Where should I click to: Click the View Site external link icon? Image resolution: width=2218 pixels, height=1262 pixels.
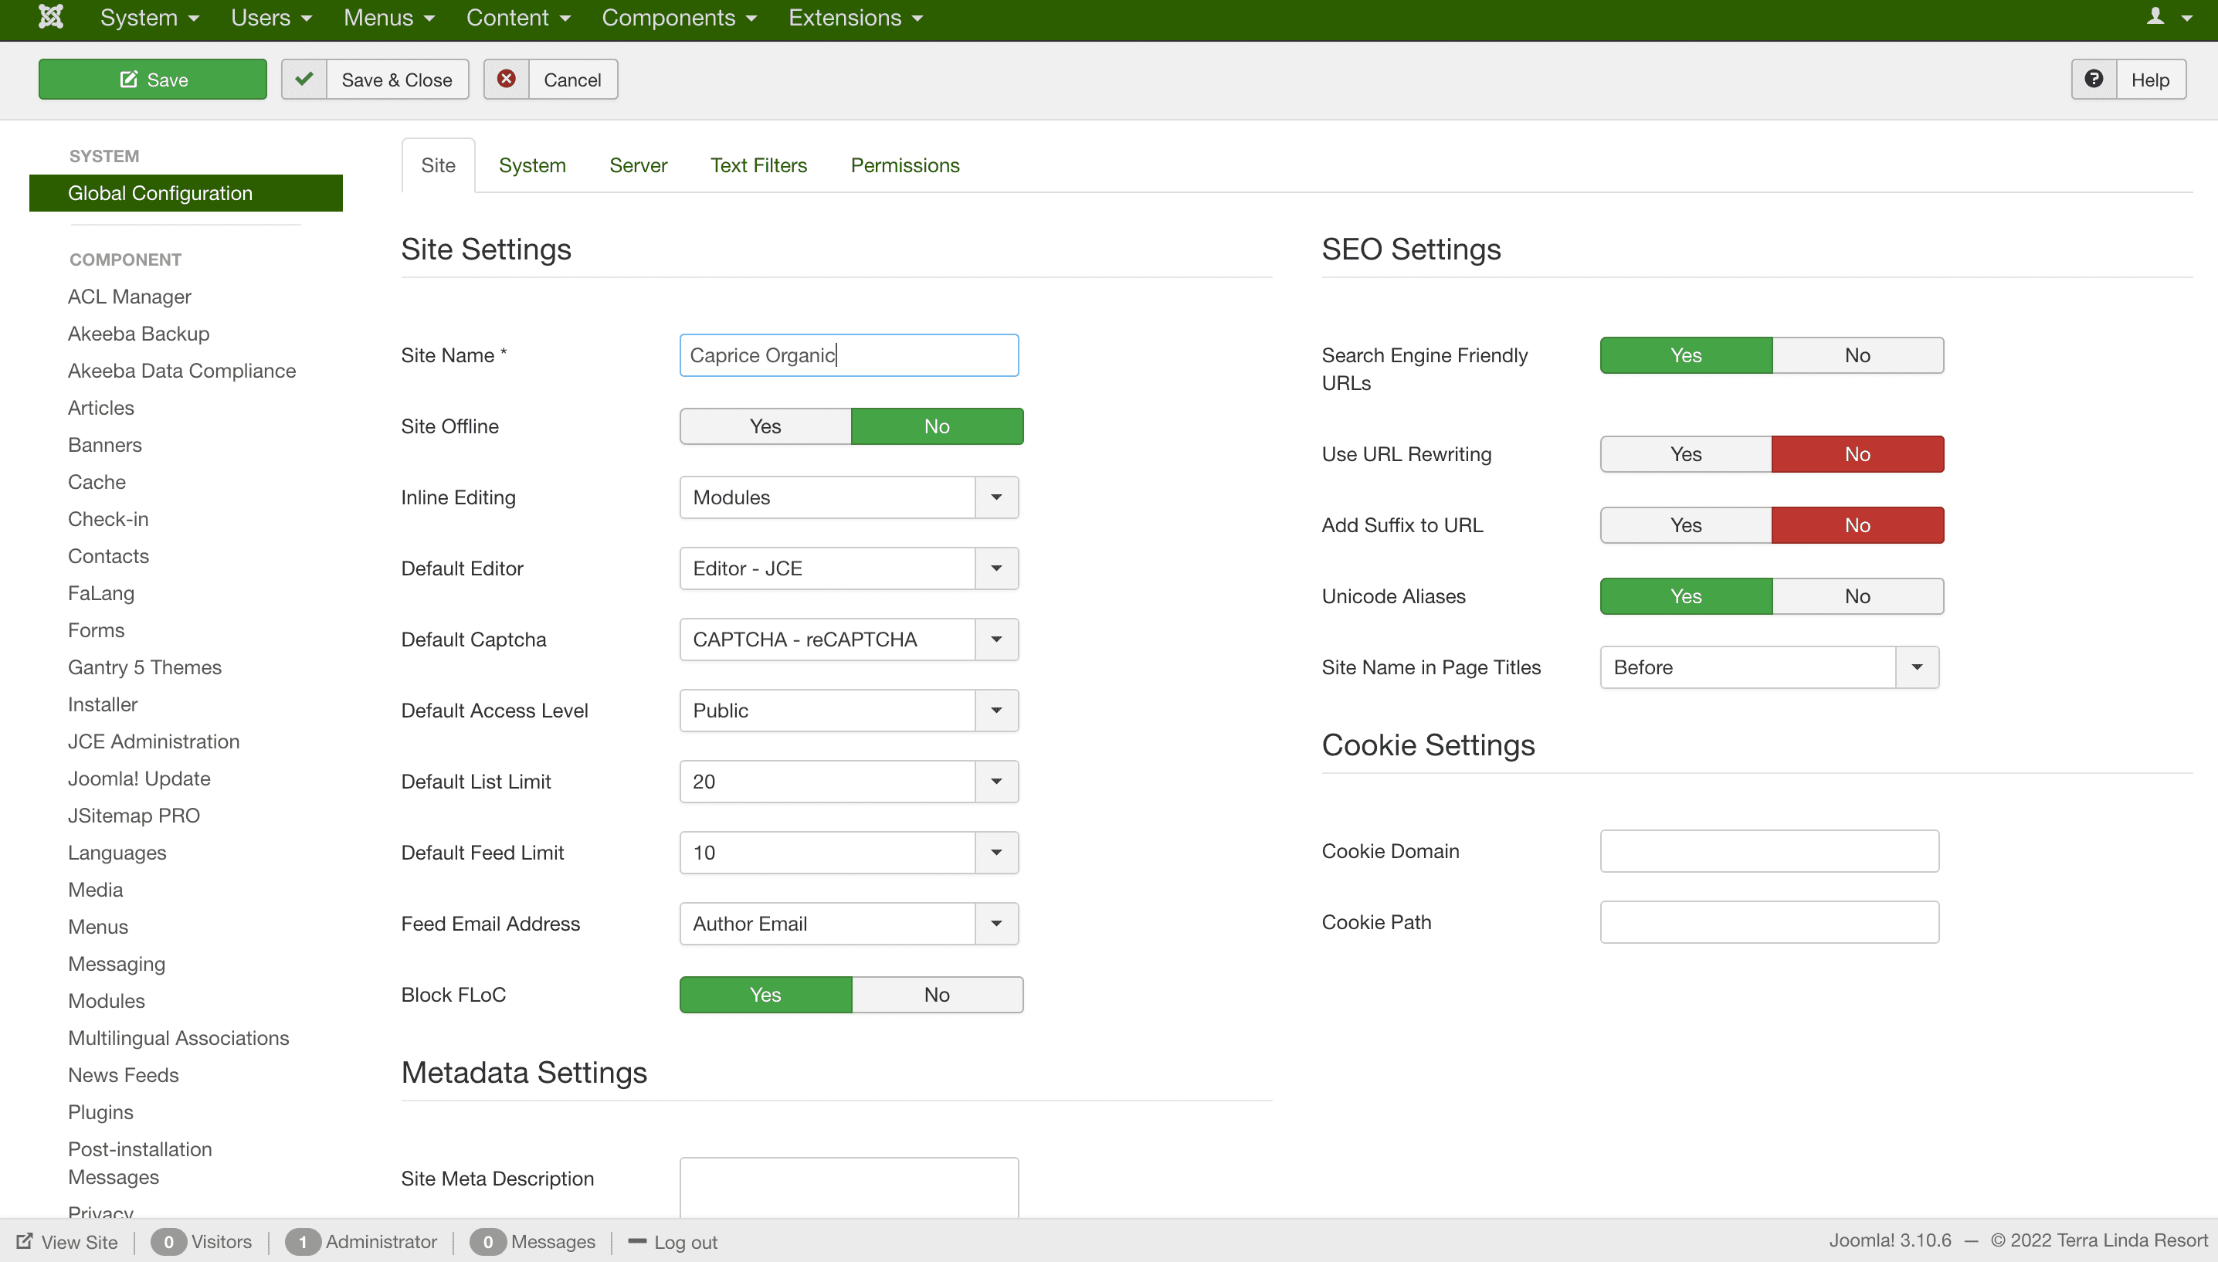(24, 1241)
